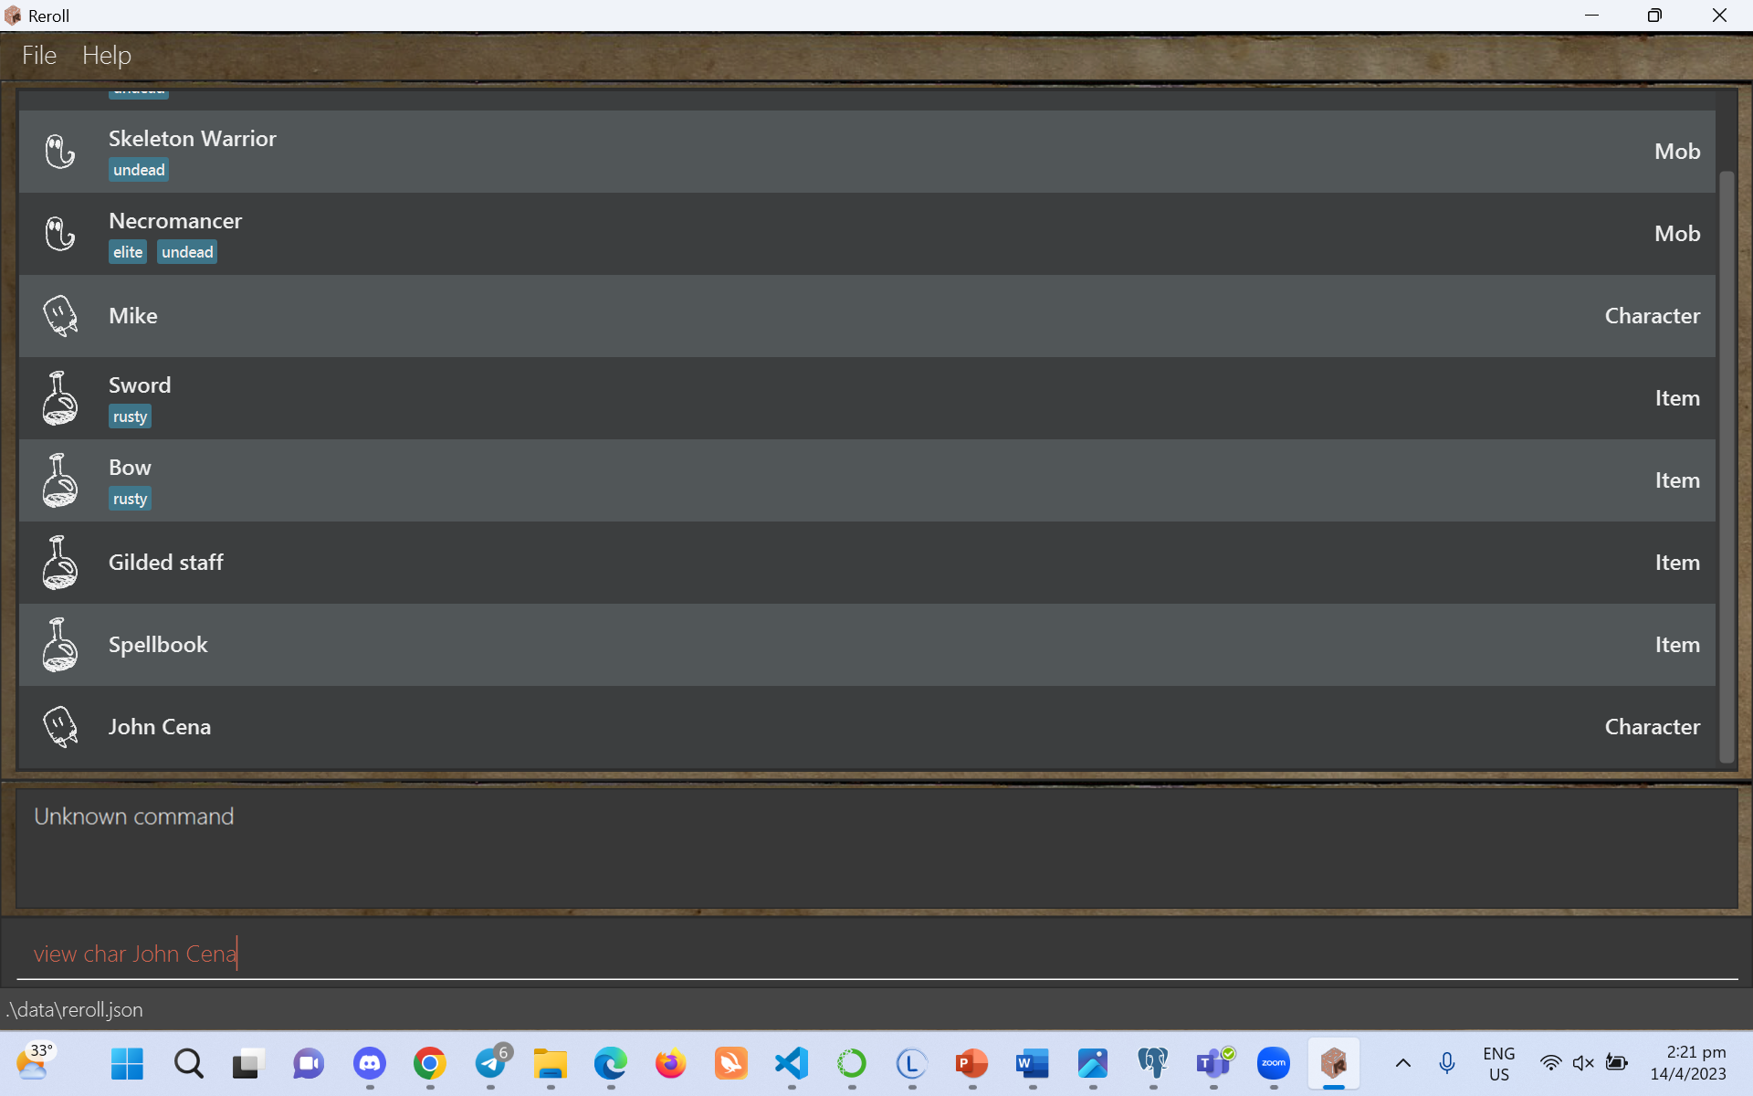The image size is (1753, 1096).
Task: Click the undead tag under Skeleton Warrior
Action: [139, 170]
